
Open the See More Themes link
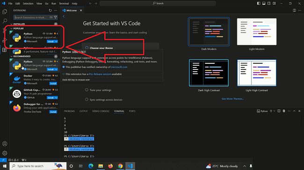232,99
